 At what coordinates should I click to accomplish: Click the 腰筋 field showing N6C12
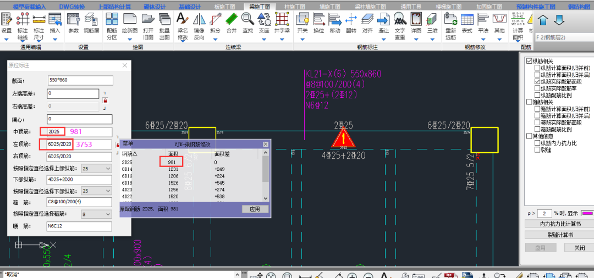pos(80,226)
